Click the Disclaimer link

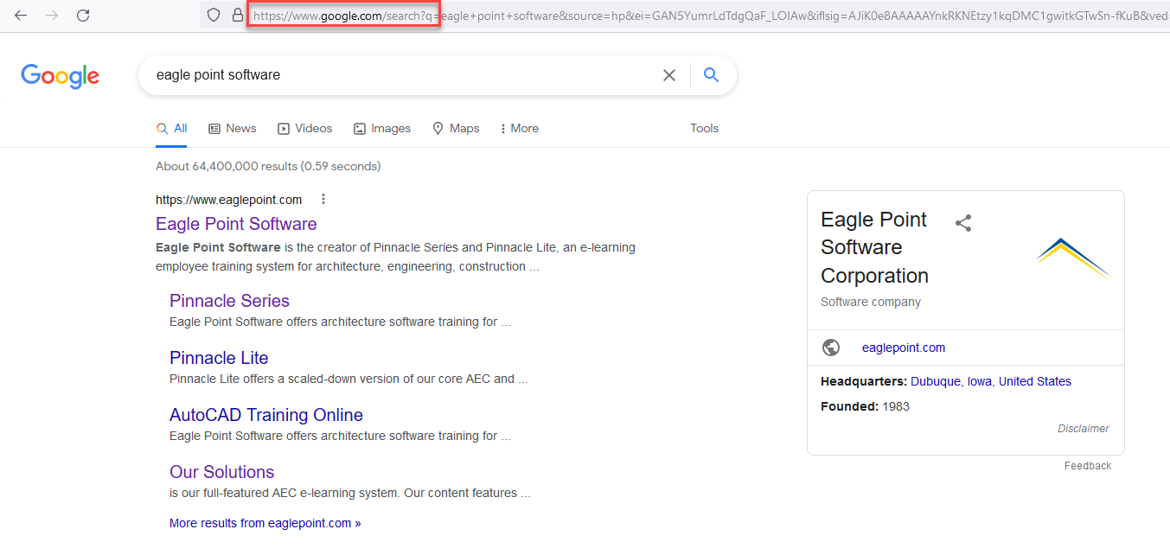1084,429
